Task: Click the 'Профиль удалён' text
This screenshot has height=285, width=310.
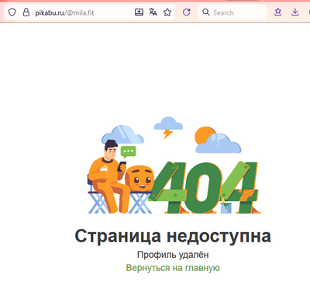Action: [x=173, y=255]
